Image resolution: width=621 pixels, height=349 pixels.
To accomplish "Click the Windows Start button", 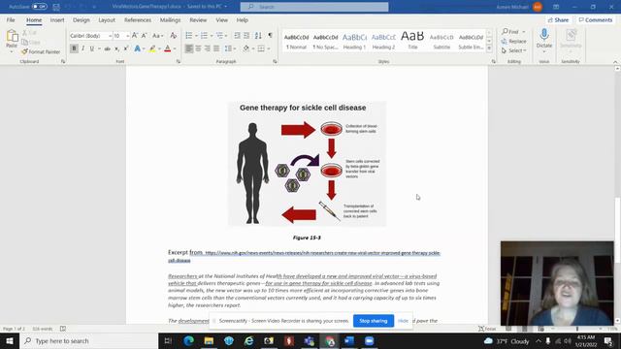I will tap(10, 340).
